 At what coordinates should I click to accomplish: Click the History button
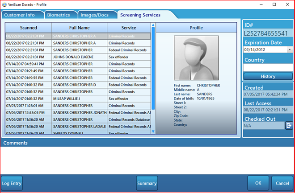pos(268,76)
